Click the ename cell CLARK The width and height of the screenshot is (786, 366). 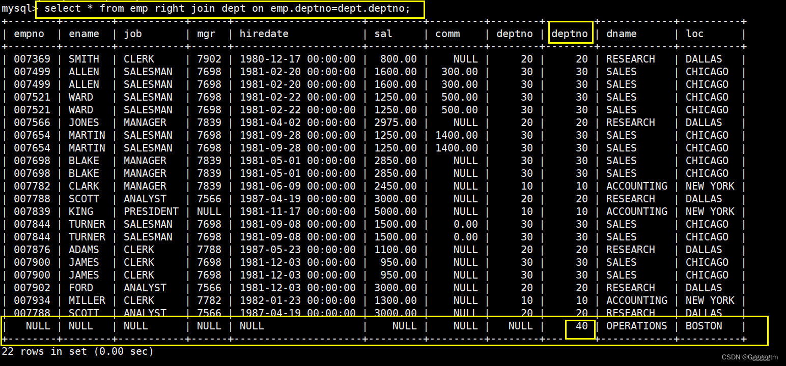[84, 186]
